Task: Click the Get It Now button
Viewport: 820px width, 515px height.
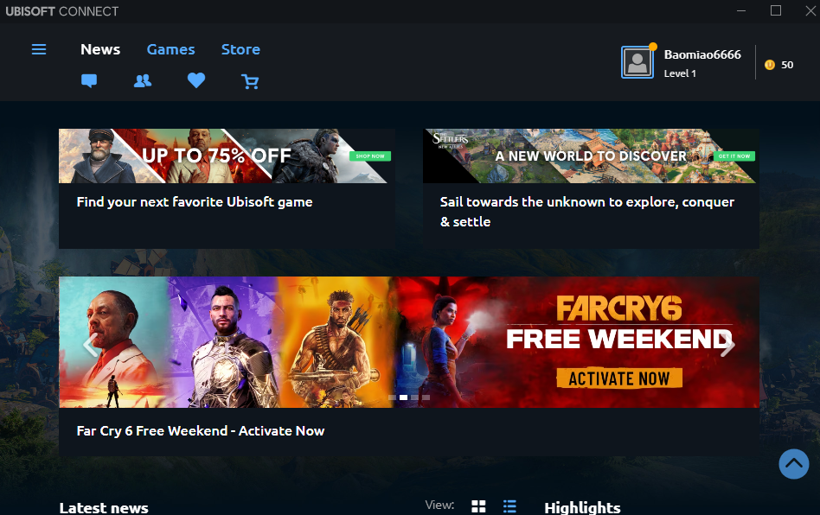Action: coord(734,156)
